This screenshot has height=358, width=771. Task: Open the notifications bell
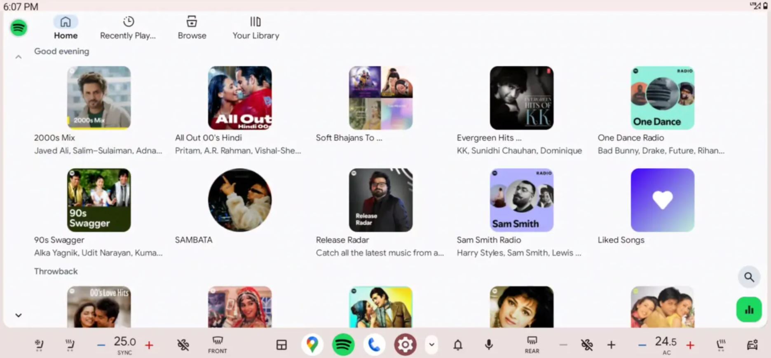point(458,344)
